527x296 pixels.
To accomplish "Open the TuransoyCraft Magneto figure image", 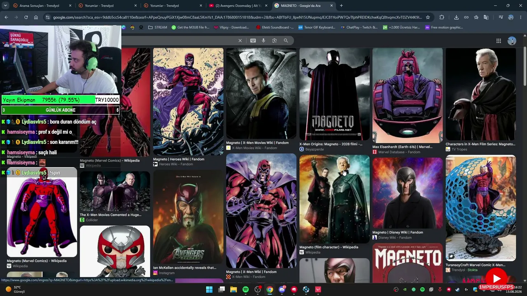I will click(480, 208).
